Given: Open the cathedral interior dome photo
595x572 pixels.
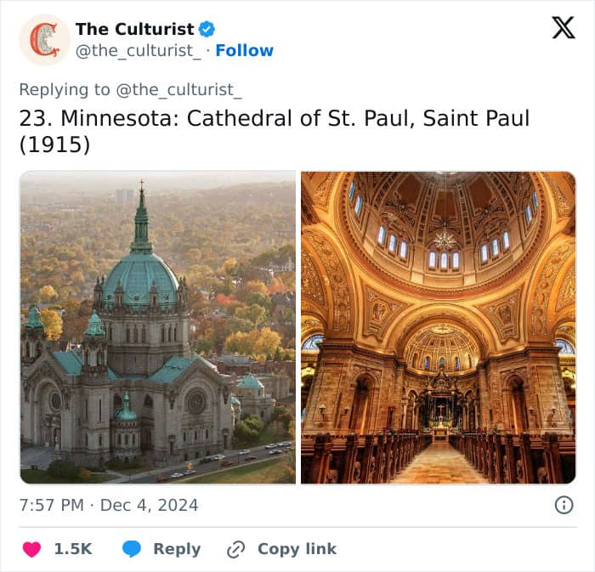Looking at the screenshot, I should (x=438, y=327).
